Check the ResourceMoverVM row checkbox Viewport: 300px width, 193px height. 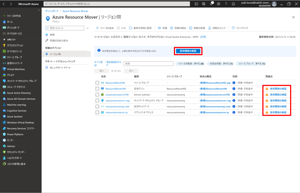97,89
